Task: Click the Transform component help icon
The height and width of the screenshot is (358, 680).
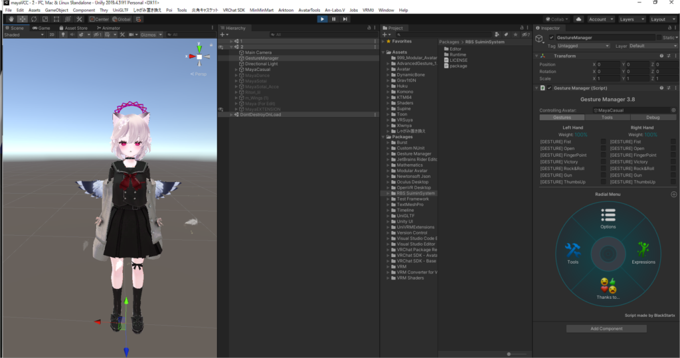Action: pos(661,56)
